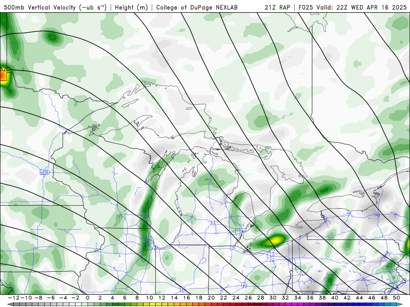This screenshot has width=410, height=307.
Task: Click the color bar label "-4"
Action: (x=63, y=298)
